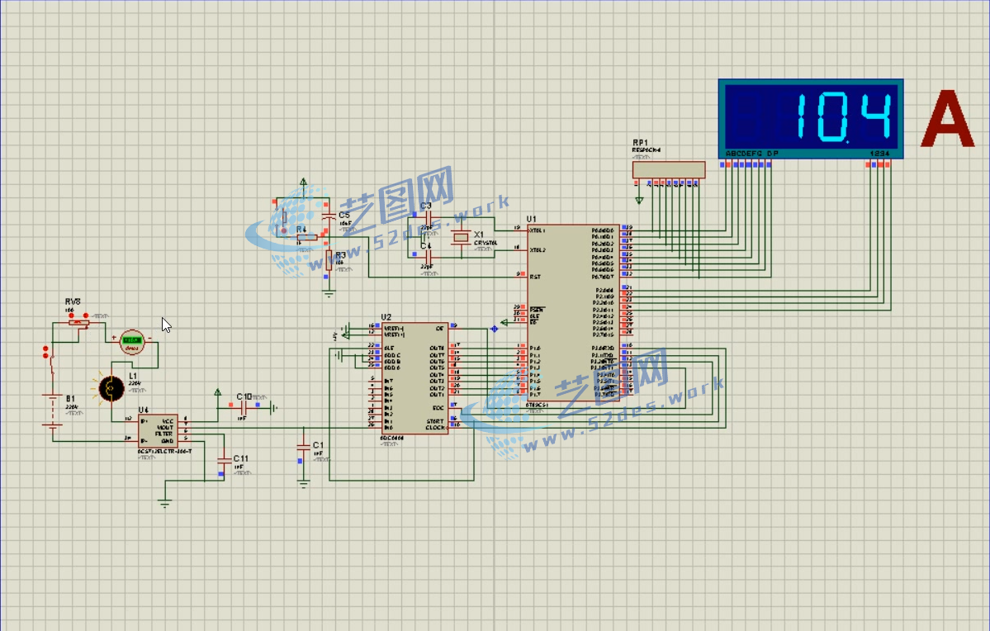This screenshot has width=990, height=631.
Task: Click the 'RST' pin label on U1
Action: (x=535, y=277)
